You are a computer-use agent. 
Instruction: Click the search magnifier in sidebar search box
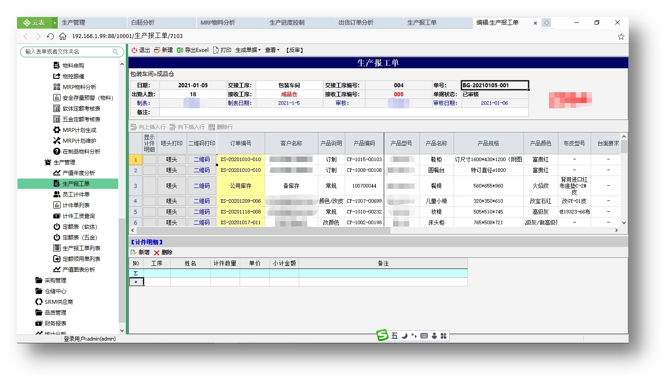pyautogui.click(x=115, y=52)
